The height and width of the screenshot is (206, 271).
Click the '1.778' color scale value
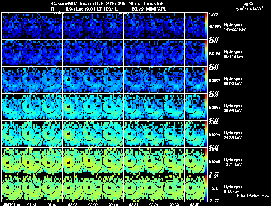pyautogui.click(x=214, y=14)
